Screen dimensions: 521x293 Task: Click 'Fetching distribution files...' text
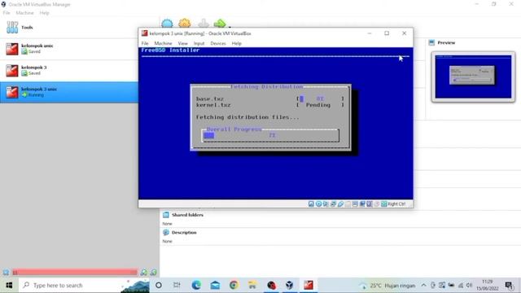tap(247, 117)
